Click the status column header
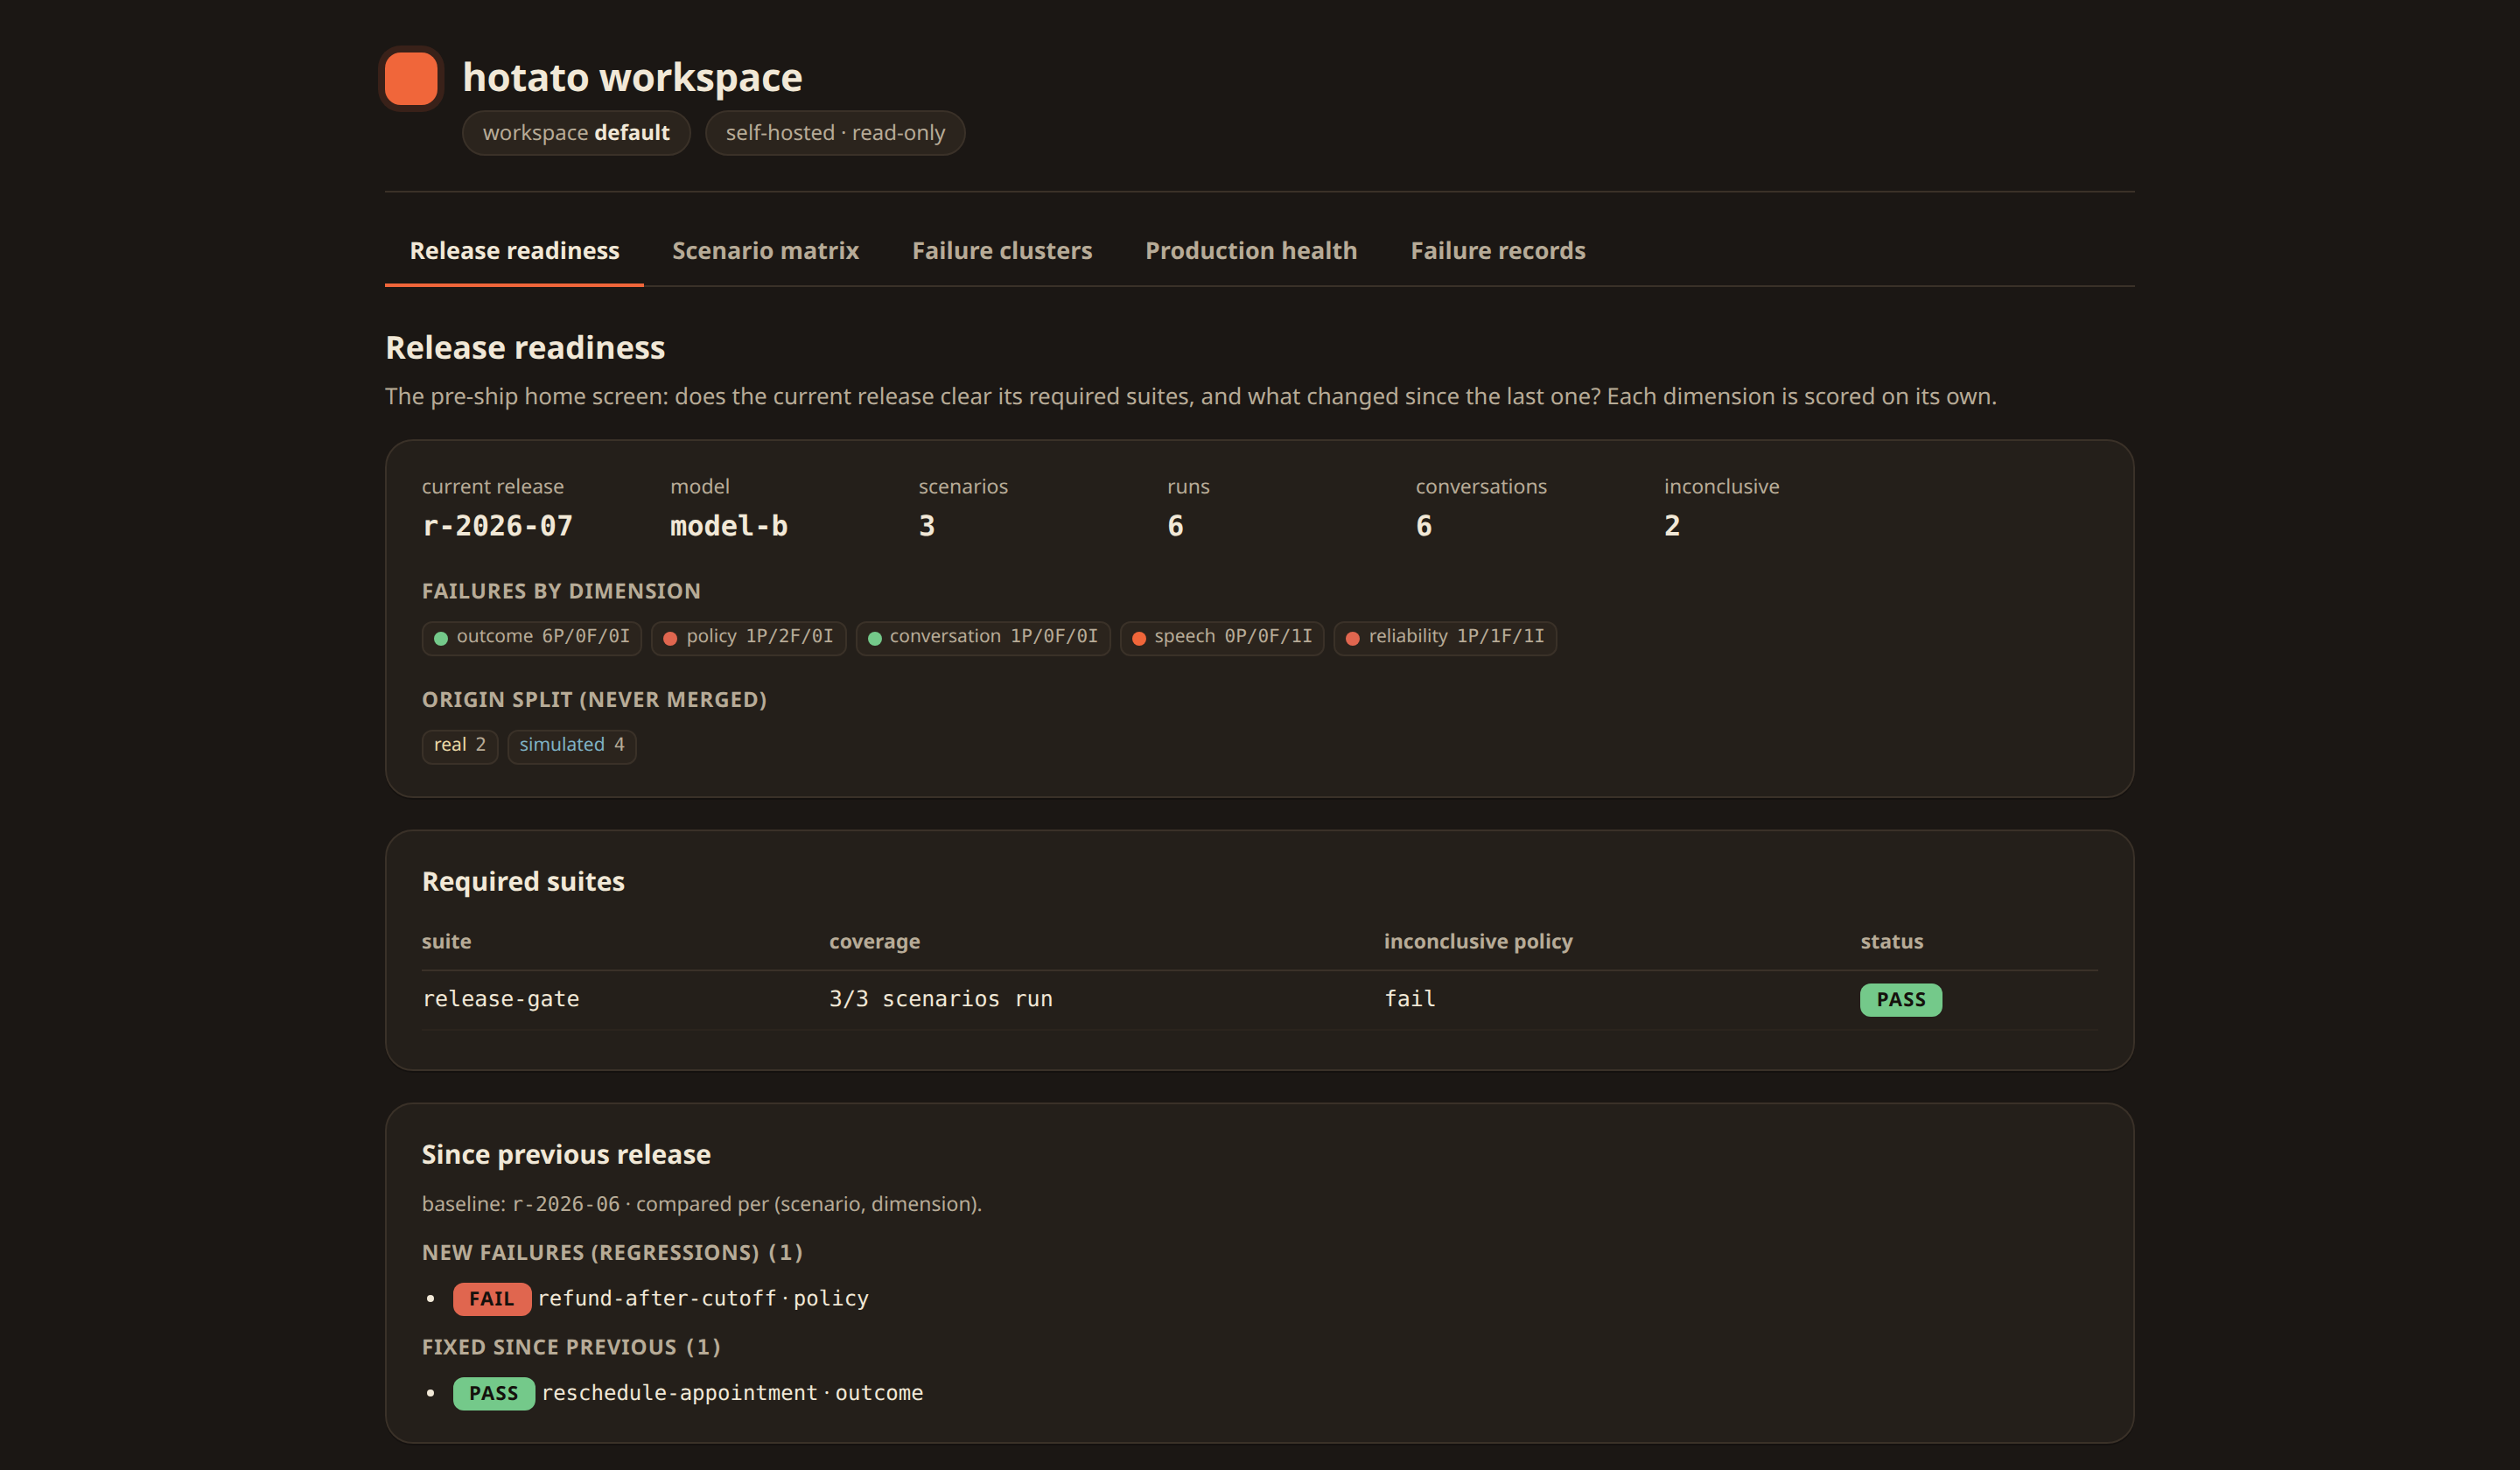 coord(1892,942)
